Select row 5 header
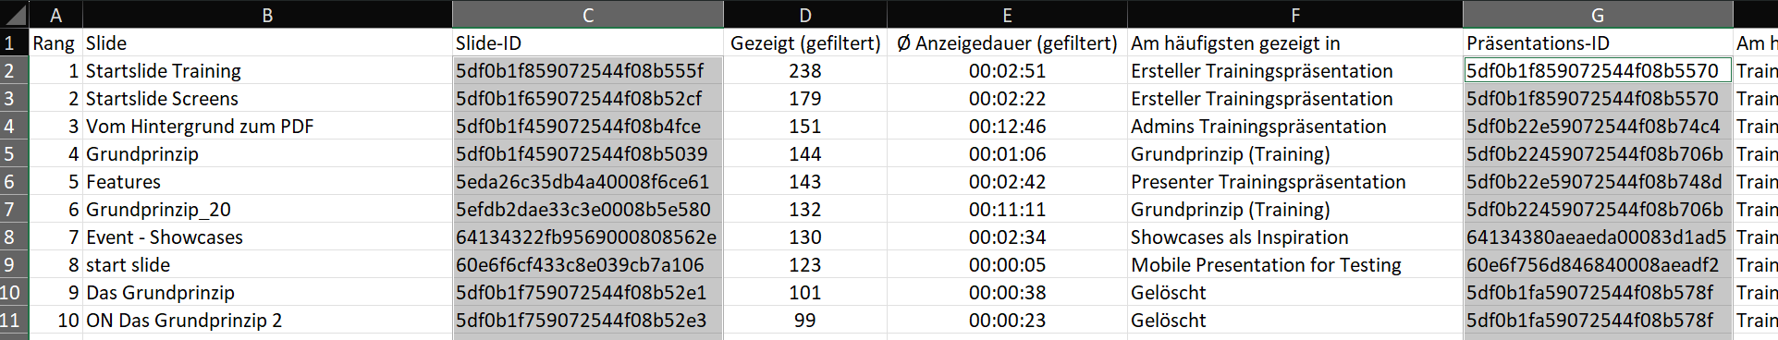 (14, 153)
